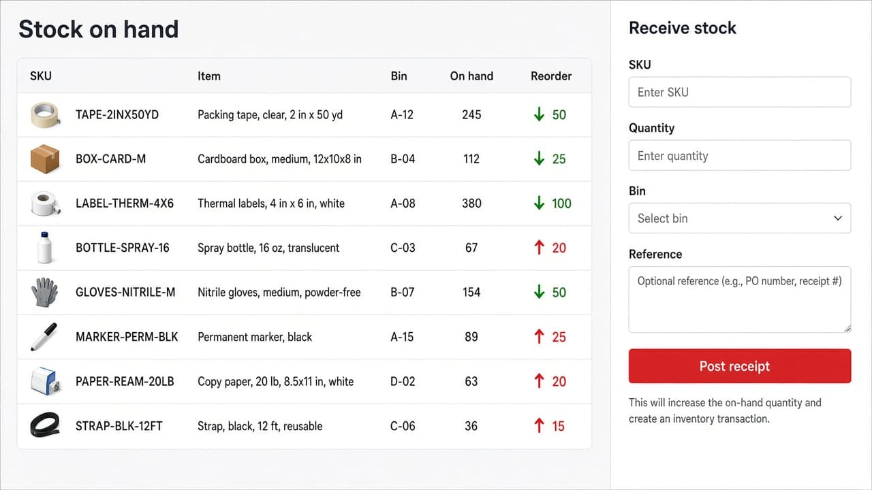This screenshot has width=872, height=490.
Task: Select the PAPER-REAM-20LB SKU text
Action: pyautogui.click(x=125, y=381)
